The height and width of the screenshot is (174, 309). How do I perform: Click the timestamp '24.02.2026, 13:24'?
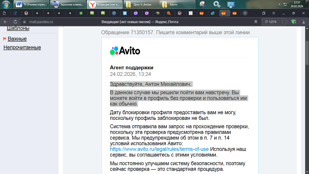[130, 74]
